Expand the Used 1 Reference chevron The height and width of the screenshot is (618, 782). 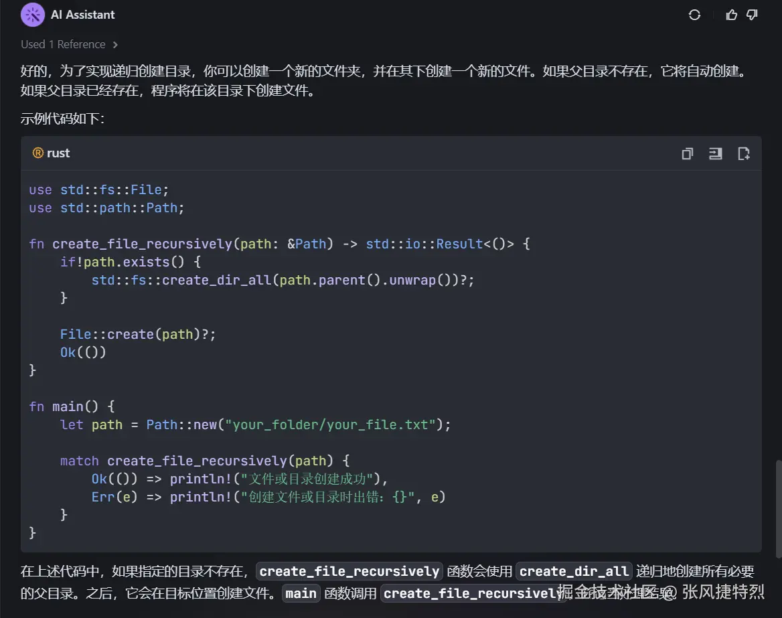(x=115, y=44)
